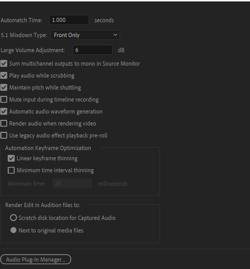Uncheck Play audio while scrubbing
This screenshot has height=269, width=250.
(4, 75)
